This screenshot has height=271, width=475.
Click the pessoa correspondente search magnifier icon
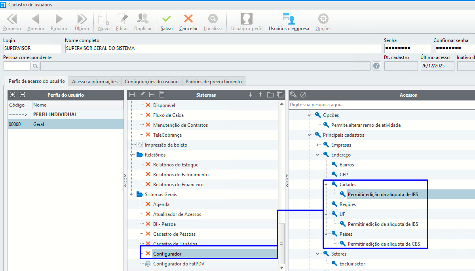pos(35,66)
